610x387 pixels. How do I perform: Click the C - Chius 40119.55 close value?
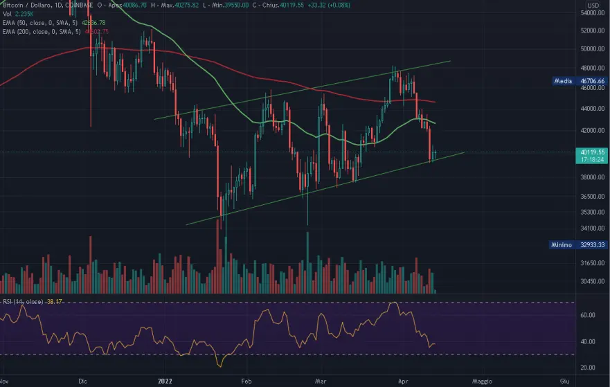[x=278, y=6]
